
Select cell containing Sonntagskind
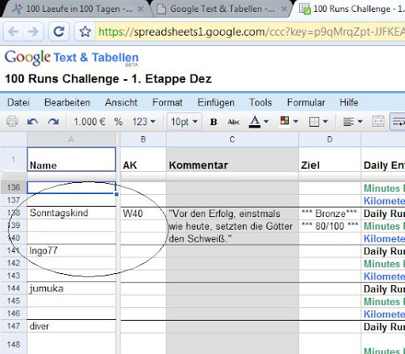pyautogui.click(x=71, y=213)
